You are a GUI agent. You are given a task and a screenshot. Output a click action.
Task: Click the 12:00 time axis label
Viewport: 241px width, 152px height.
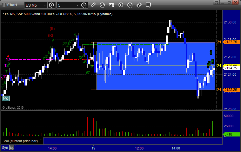[x=139, y=148]
